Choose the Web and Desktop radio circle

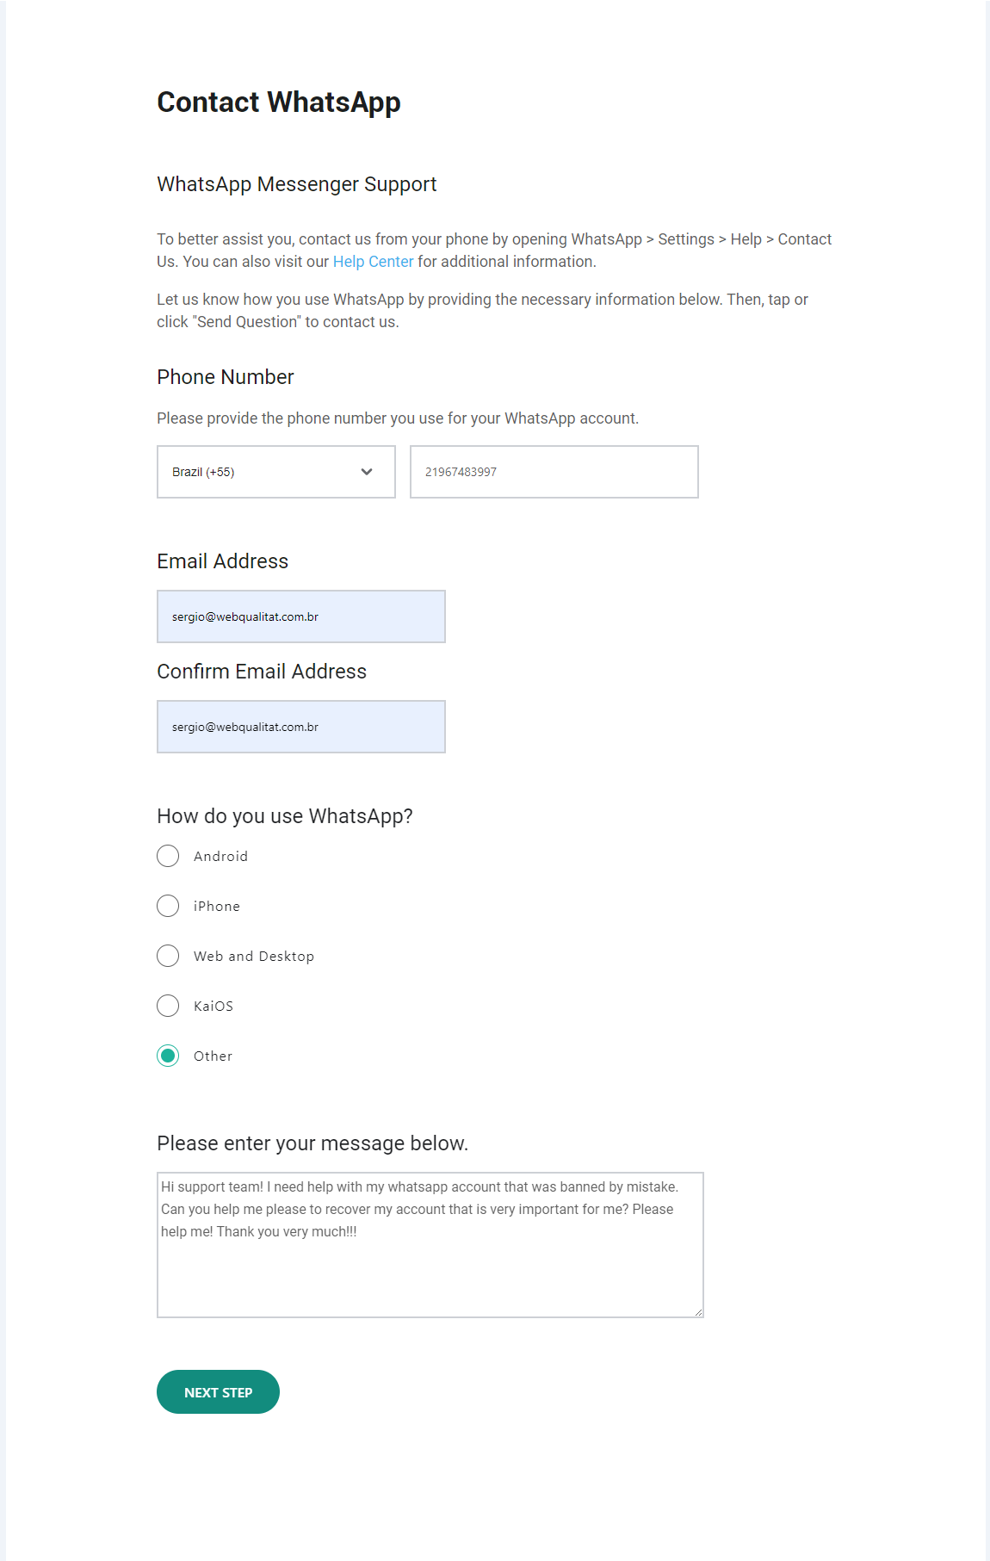(168, 956)
